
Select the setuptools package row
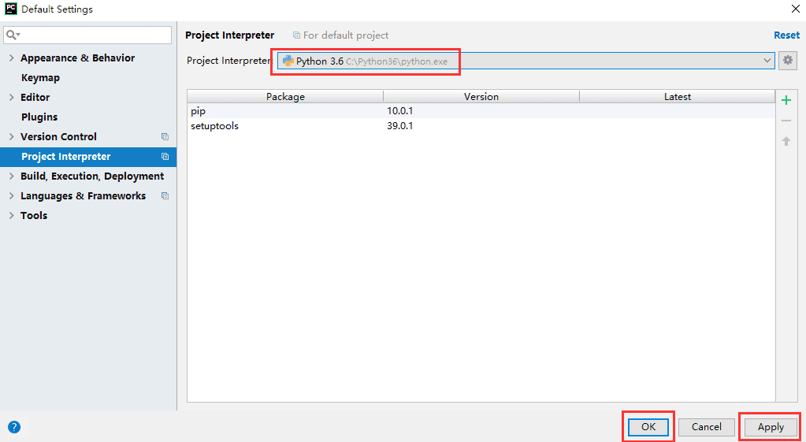point(481,126)
